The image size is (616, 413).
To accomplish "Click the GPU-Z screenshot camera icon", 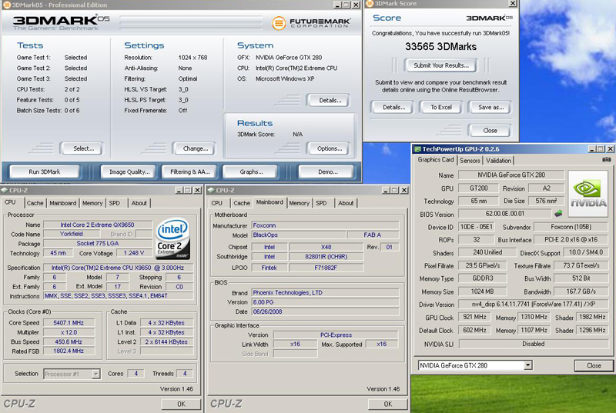I will [607, 160].
